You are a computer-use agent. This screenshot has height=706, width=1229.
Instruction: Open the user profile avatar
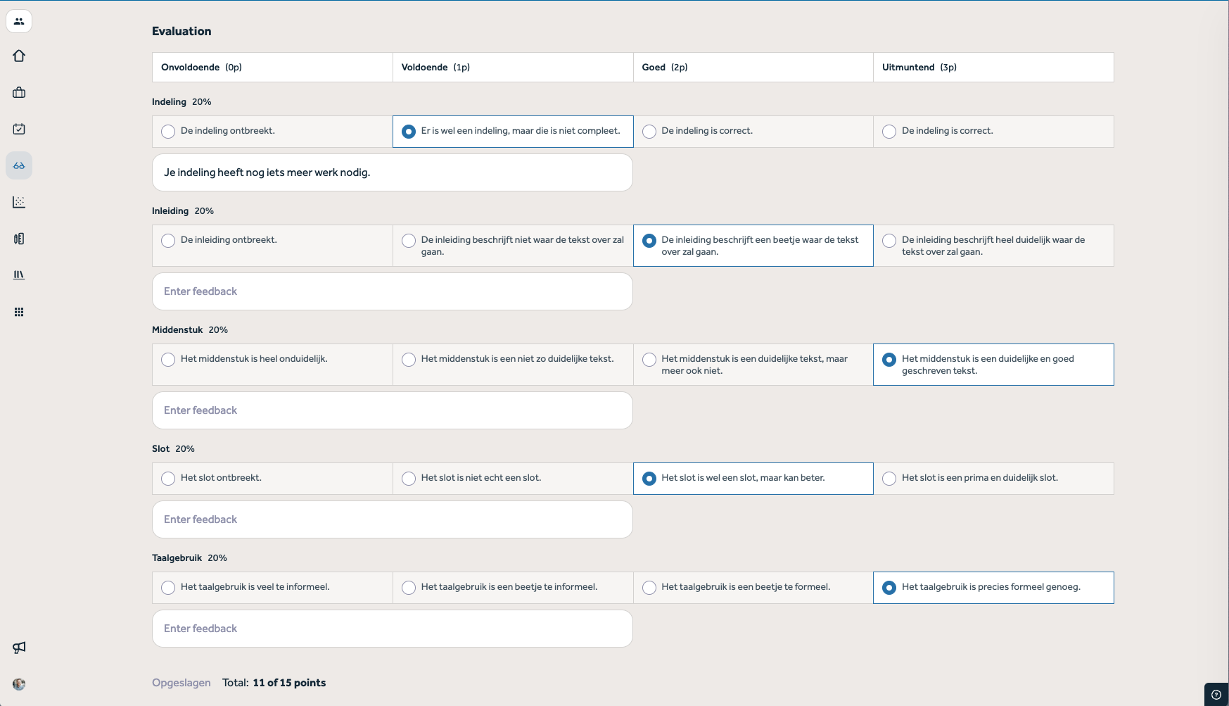point(19,684)
